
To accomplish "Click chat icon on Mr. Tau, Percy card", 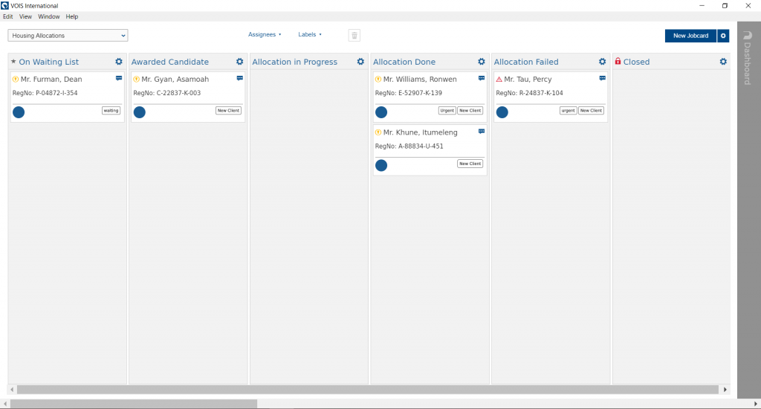I will (603, 78).
